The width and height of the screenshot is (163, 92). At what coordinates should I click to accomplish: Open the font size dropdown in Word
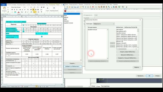pyautogui.click(x=28, y=7)
